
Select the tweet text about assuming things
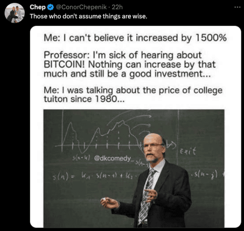click(89, 16)
